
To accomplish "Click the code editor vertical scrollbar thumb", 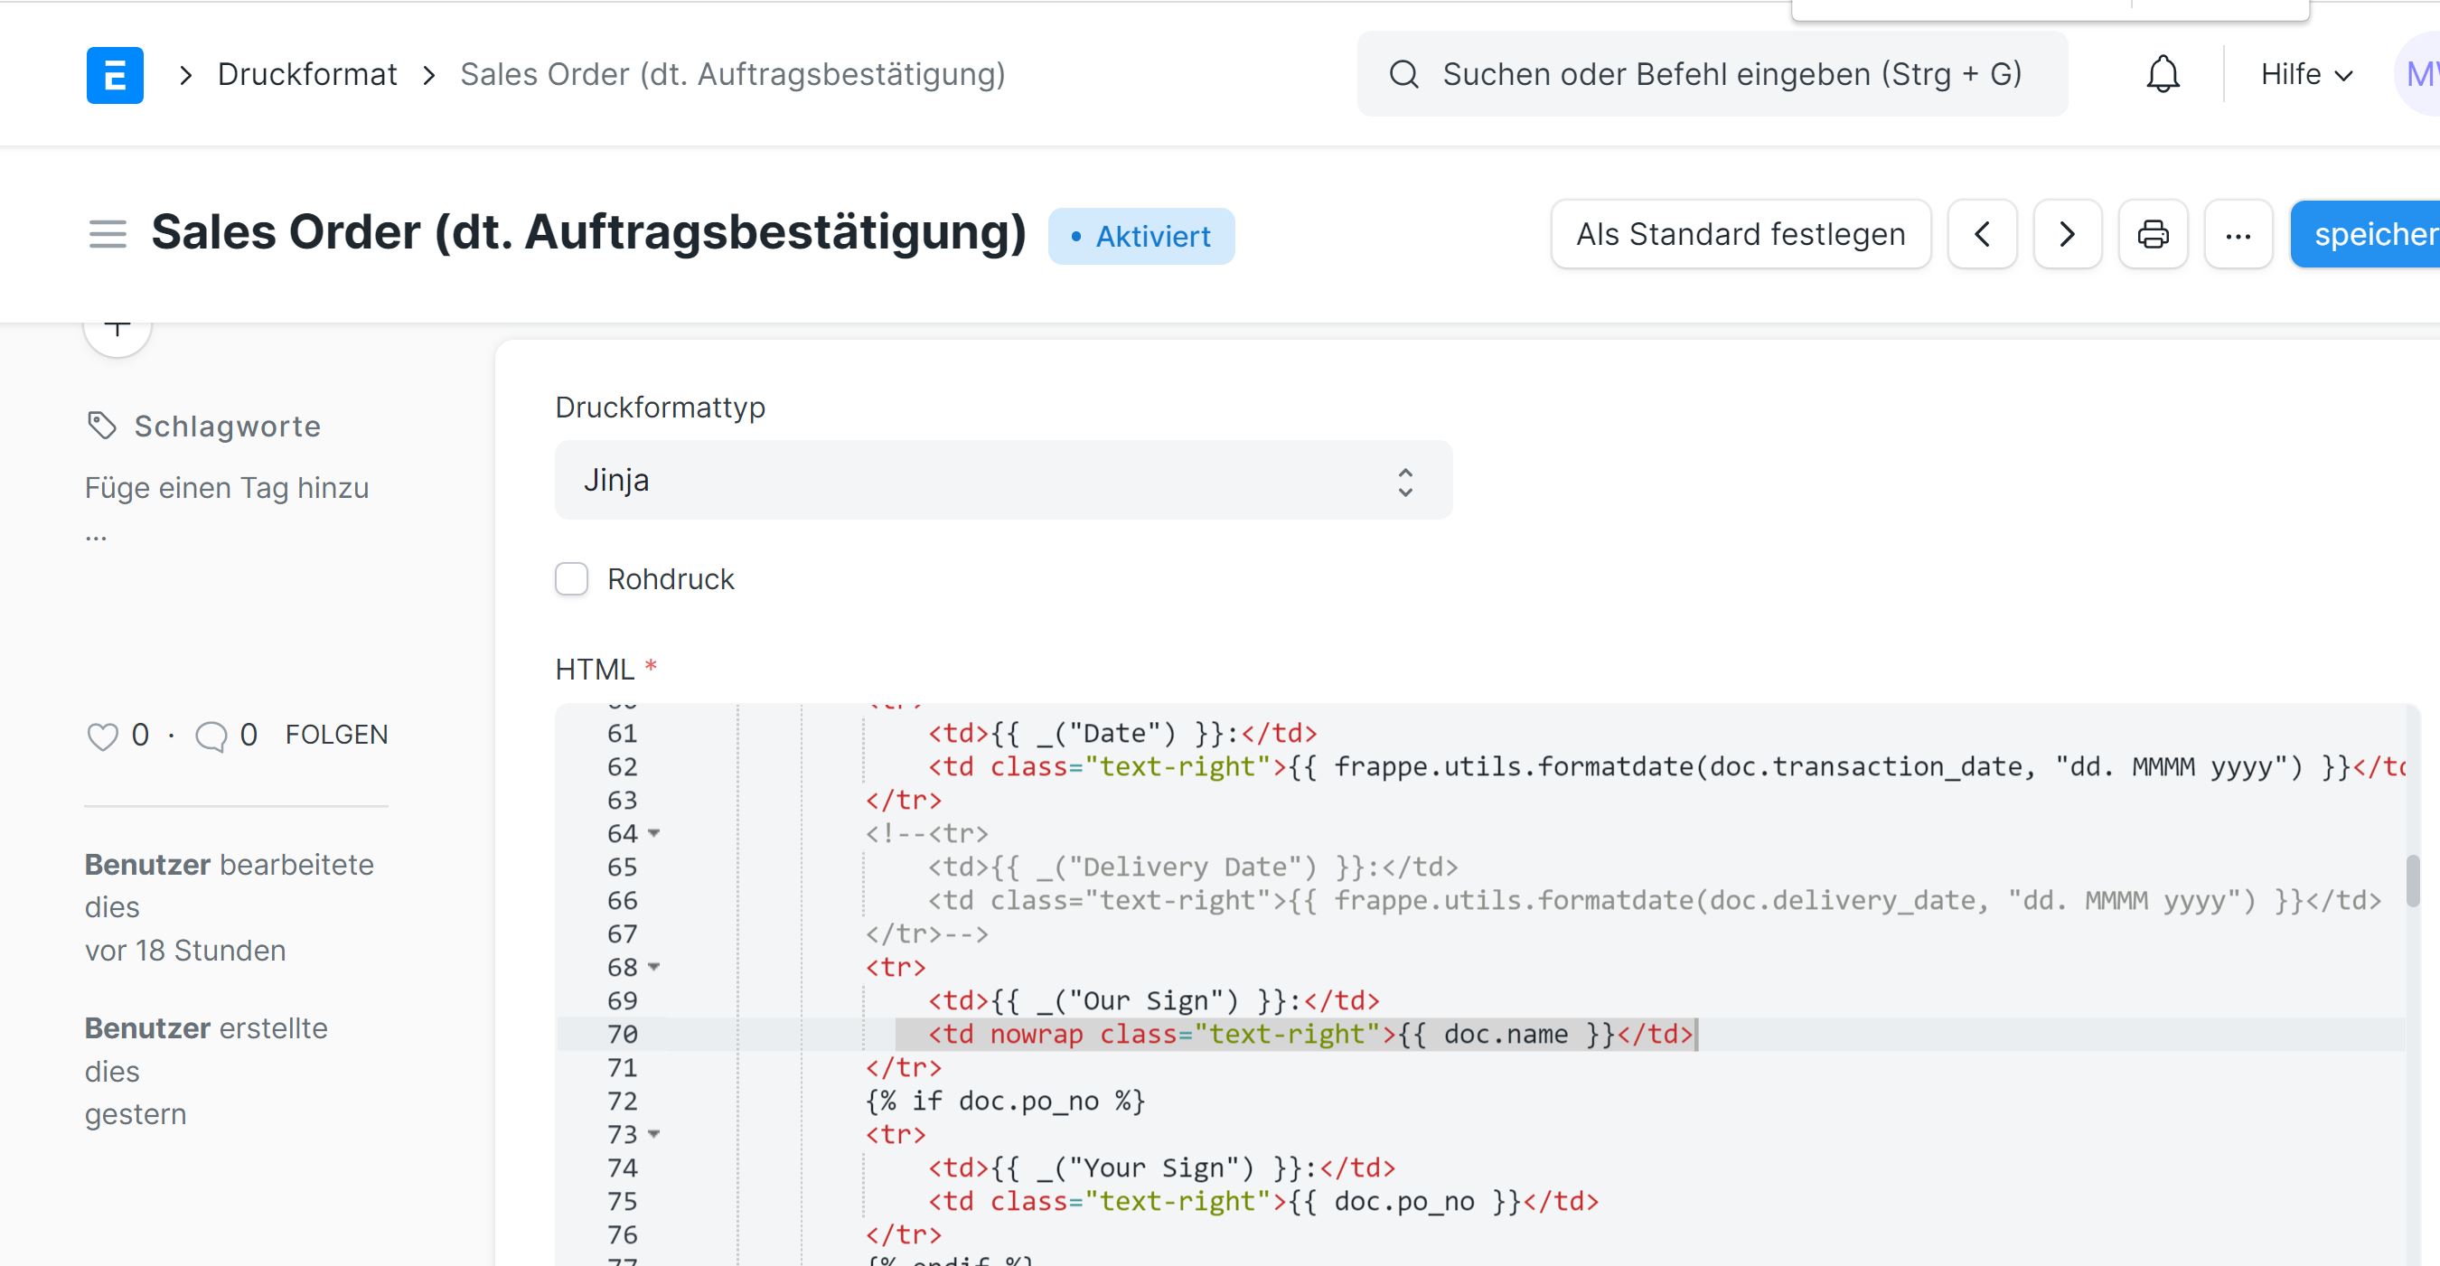I will [2413, 881].
